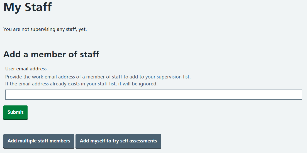Click the Add a member of staff heading
This screenshot has height=153, width=307.
click(x=51, y=54)
